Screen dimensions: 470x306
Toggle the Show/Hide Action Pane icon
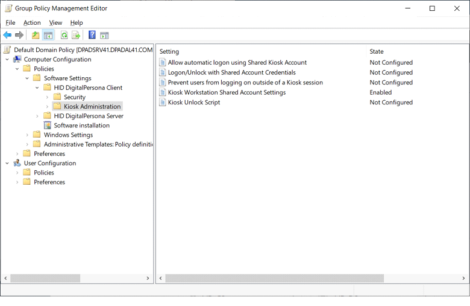(x=104, y=35)
